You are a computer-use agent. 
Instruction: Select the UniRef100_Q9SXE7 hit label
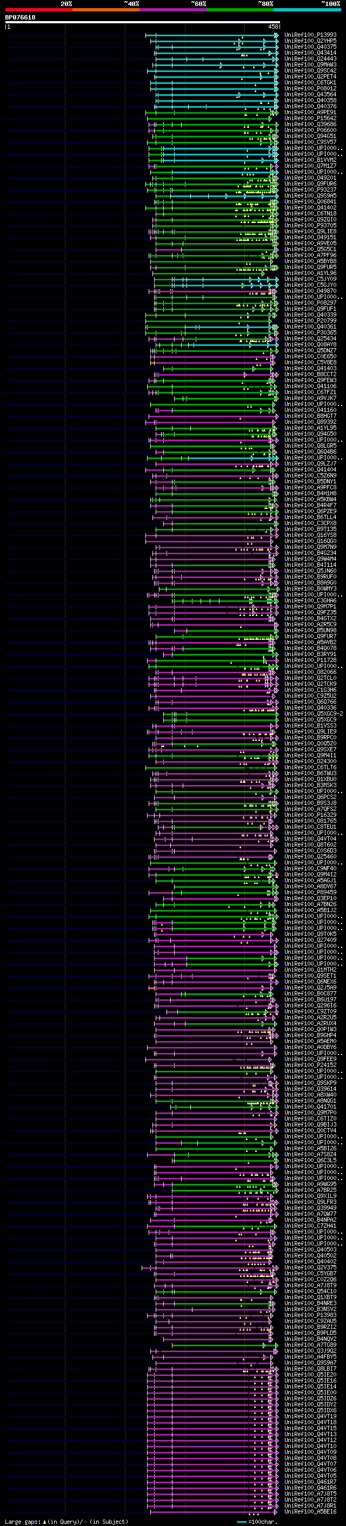click(310, 749)
